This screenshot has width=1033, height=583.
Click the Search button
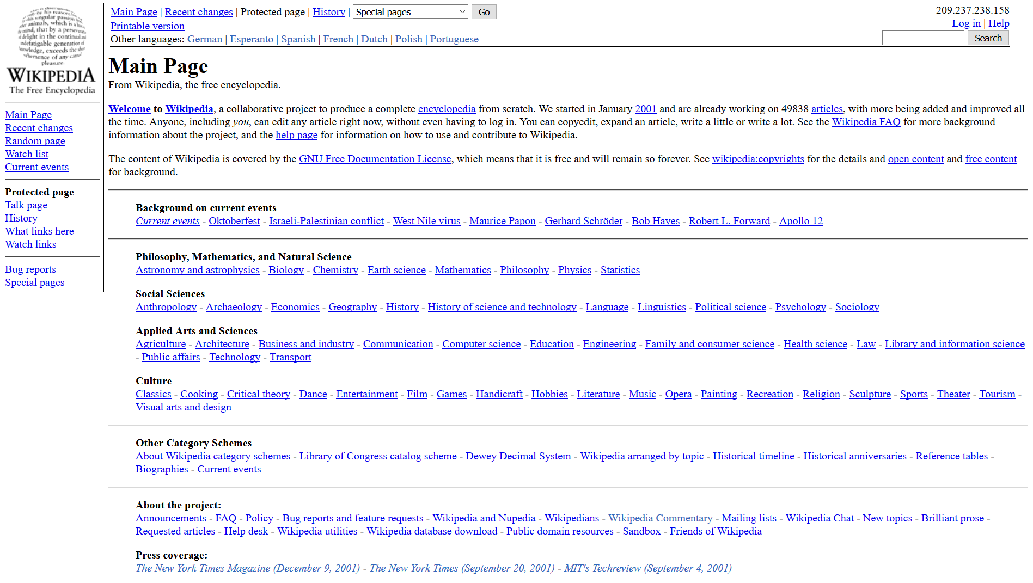point(988,38)
